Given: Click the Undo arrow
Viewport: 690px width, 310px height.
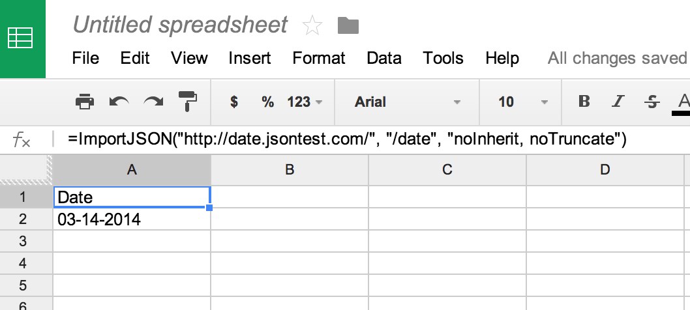Looking at the screenshot, I should pos(119,102).
